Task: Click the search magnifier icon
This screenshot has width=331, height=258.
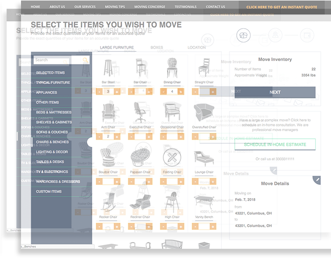Action: point(85,60)
